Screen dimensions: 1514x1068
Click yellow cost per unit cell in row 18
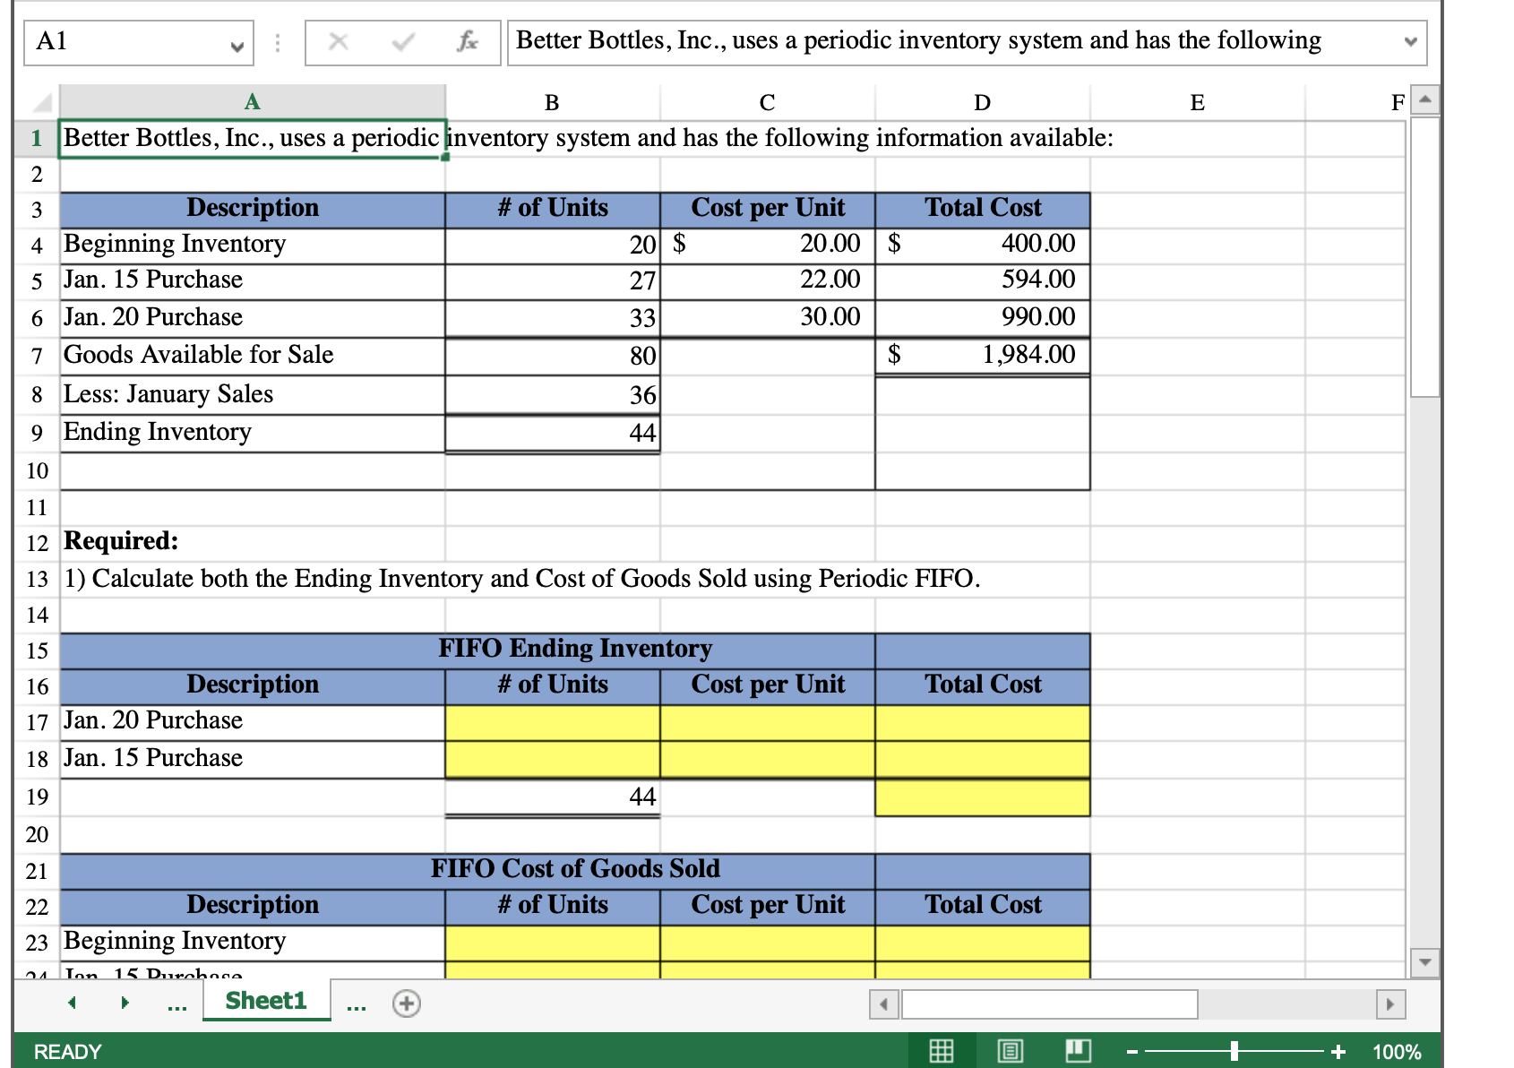tap(768, 759)
